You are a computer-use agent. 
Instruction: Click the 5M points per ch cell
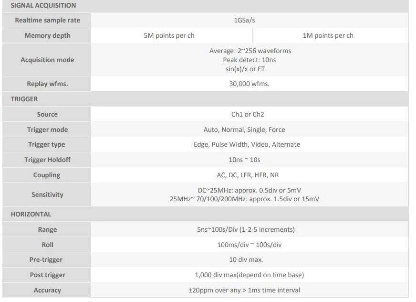click(169, 35)
